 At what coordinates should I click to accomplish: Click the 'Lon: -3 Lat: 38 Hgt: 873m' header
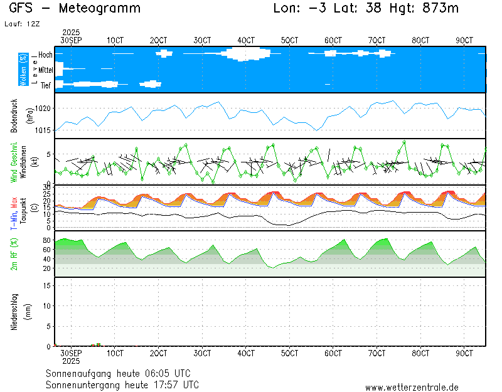[366, 8]
